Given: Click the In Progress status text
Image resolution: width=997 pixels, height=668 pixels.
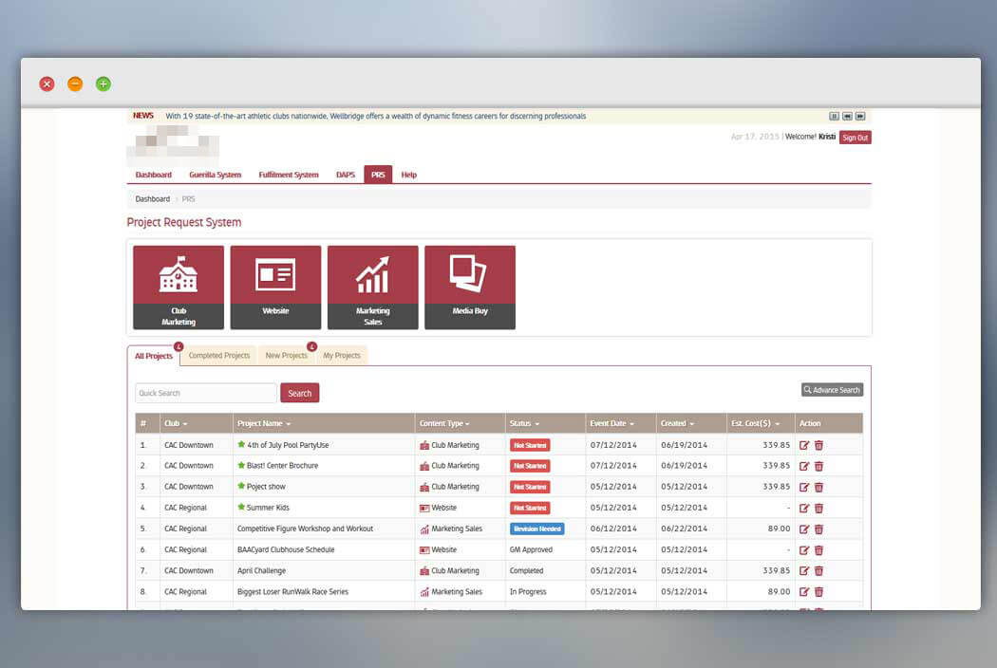Looking at the screenshot, I should click(528, 592).
